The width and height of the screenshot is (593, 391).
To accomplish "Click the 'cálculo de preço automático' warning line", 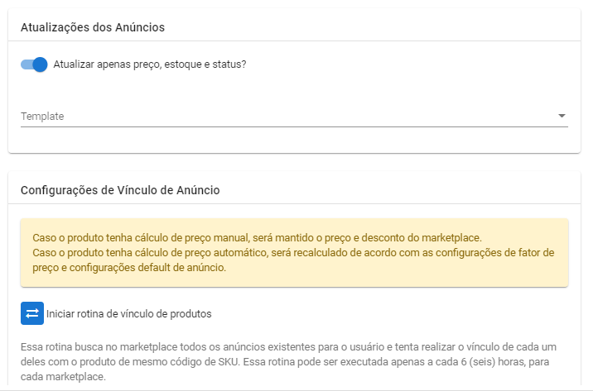I will (x=293, y=252).
